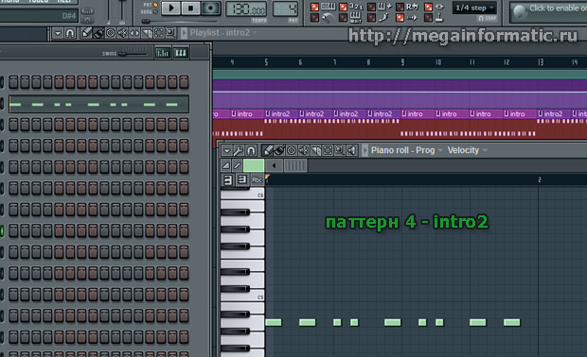Enable the slide note button in Piano roll
Screen dimensions: 587x357
click(x=226, y=165)
